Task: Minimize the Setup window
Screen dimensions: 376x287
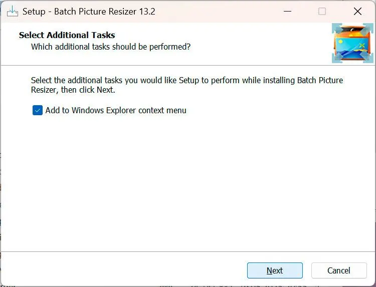Action: pyautogui.click(x=287, y=11)
